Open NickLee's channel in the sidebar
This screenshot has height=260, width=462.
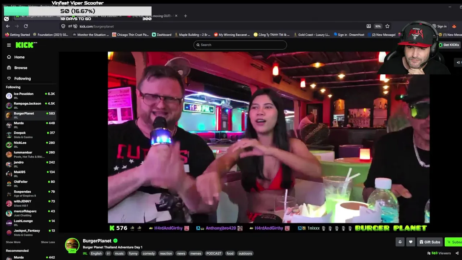pos(30,144)
